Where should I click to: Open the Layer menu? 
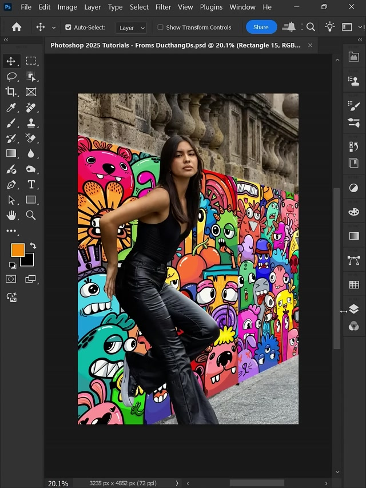(x=92, y=7)
